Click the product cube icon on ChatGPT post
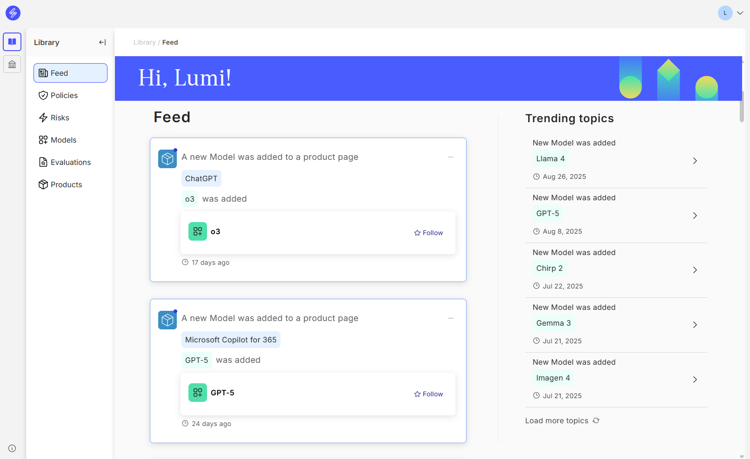The height and width of the screenshot is (459, 750). 167,159
